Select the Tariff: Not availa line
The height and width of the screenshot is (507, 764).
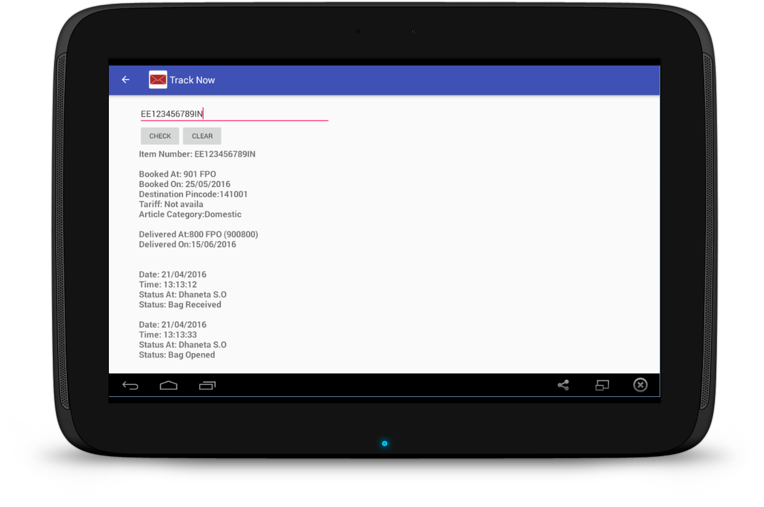pos(171,205)
